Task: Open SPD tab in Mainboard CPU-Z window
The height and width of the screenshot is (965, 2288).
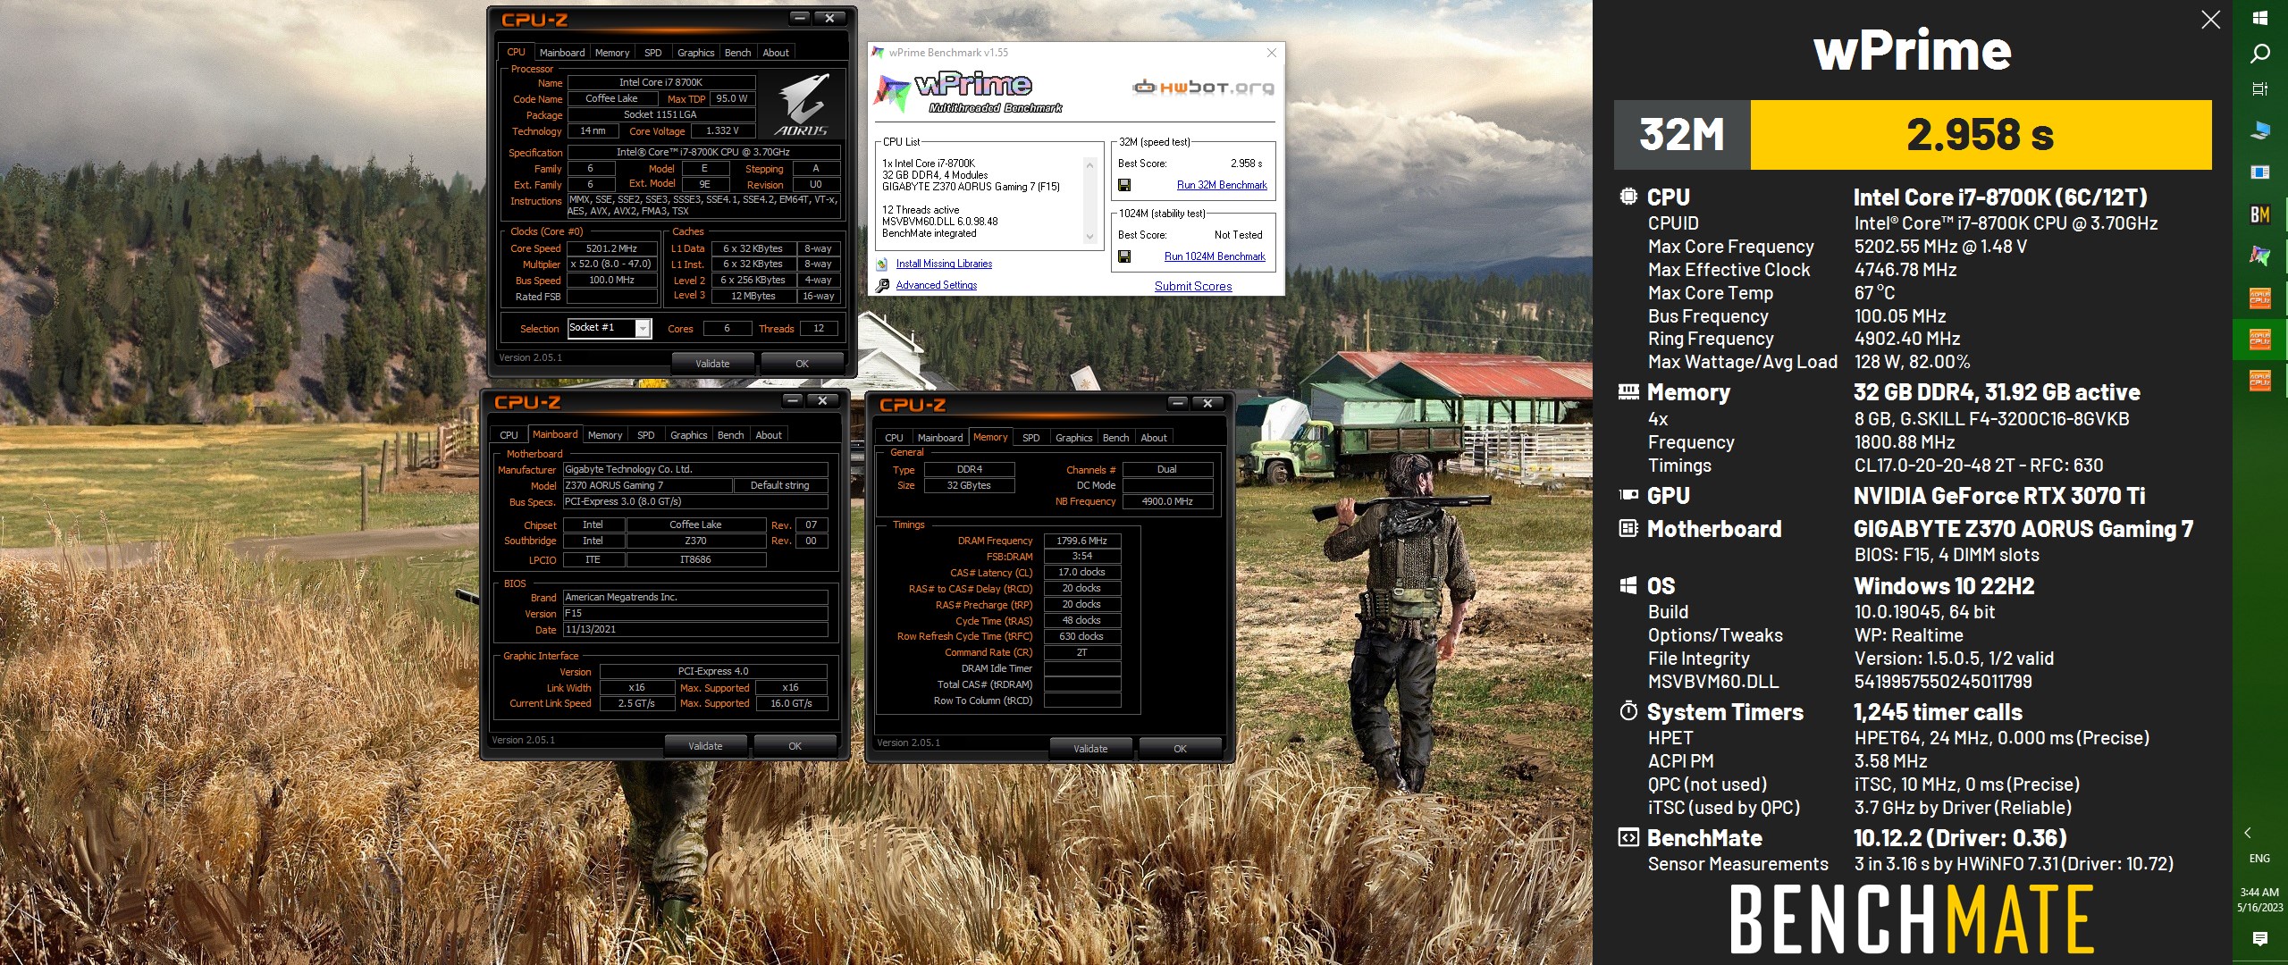Action: coord(646,435)
